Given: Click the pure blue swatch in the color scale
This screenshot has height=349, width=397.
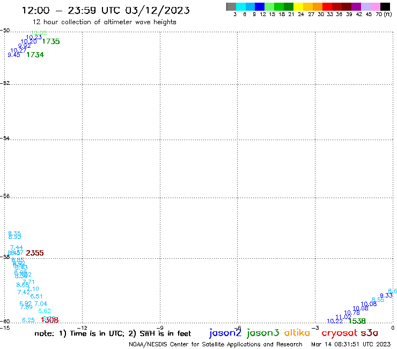Looking at the screenshot, I should click(260, 6).
